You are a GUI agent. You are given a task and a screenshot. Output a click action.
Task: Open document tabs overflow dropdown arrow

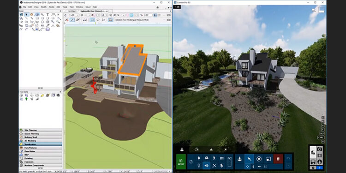click(170, 11)
